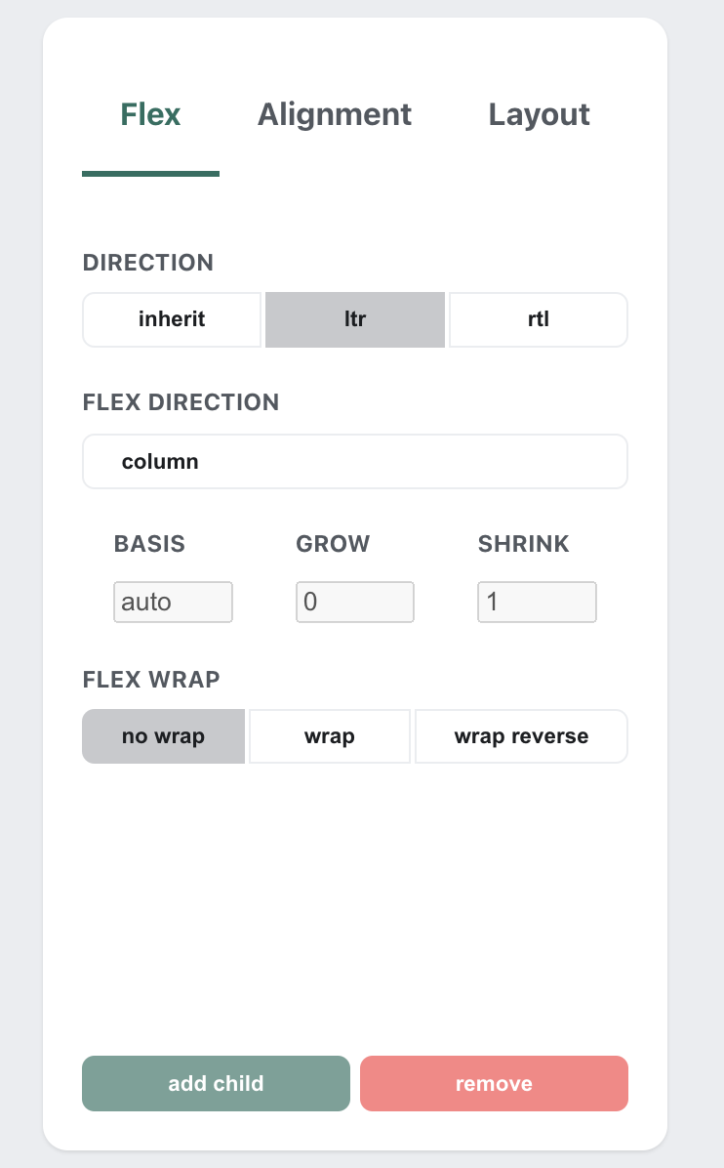724x1168 pixels.
Task: Click the GROW input showing 0
Action: pos(354,602)
